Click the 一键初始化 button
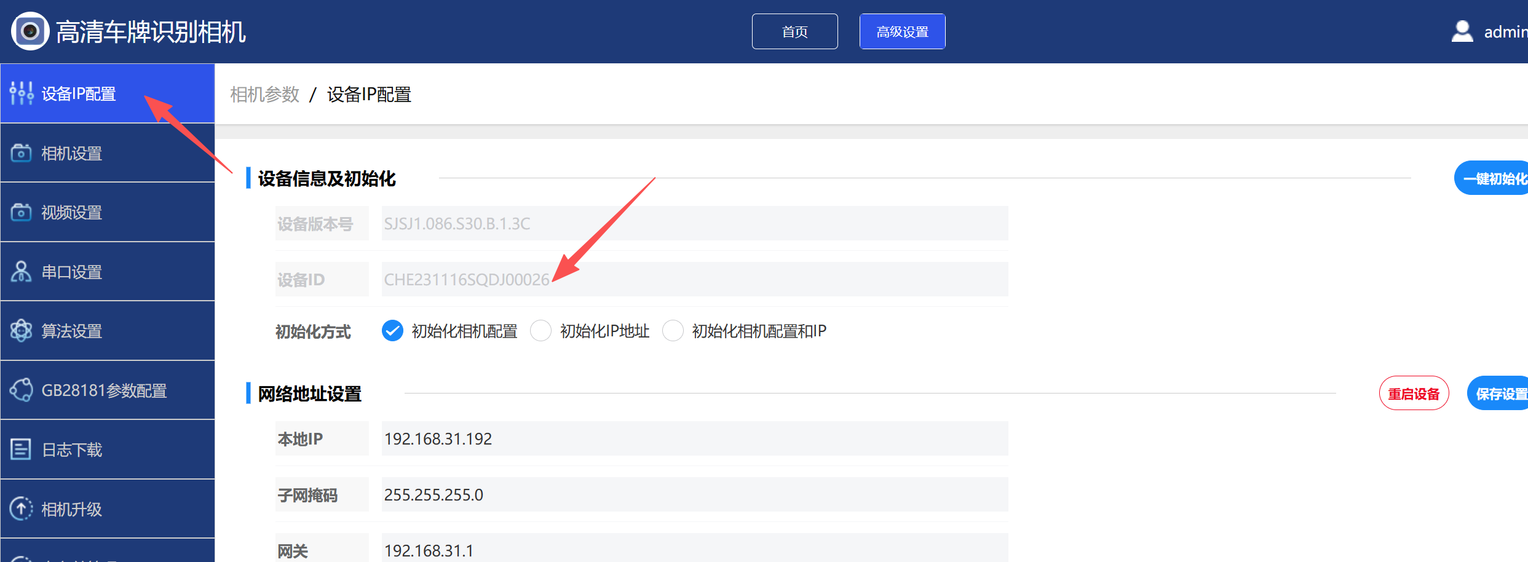The width and height of the screenshot is (1528, 562). coord(1492,178)
